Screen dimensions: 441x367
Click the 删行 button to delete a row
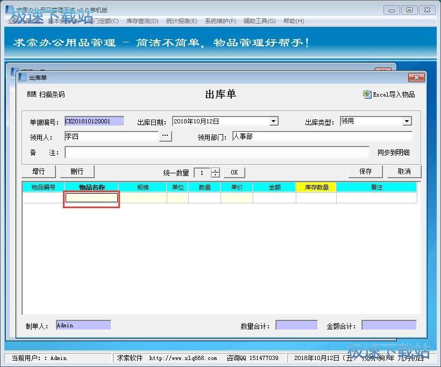point(77,171)
